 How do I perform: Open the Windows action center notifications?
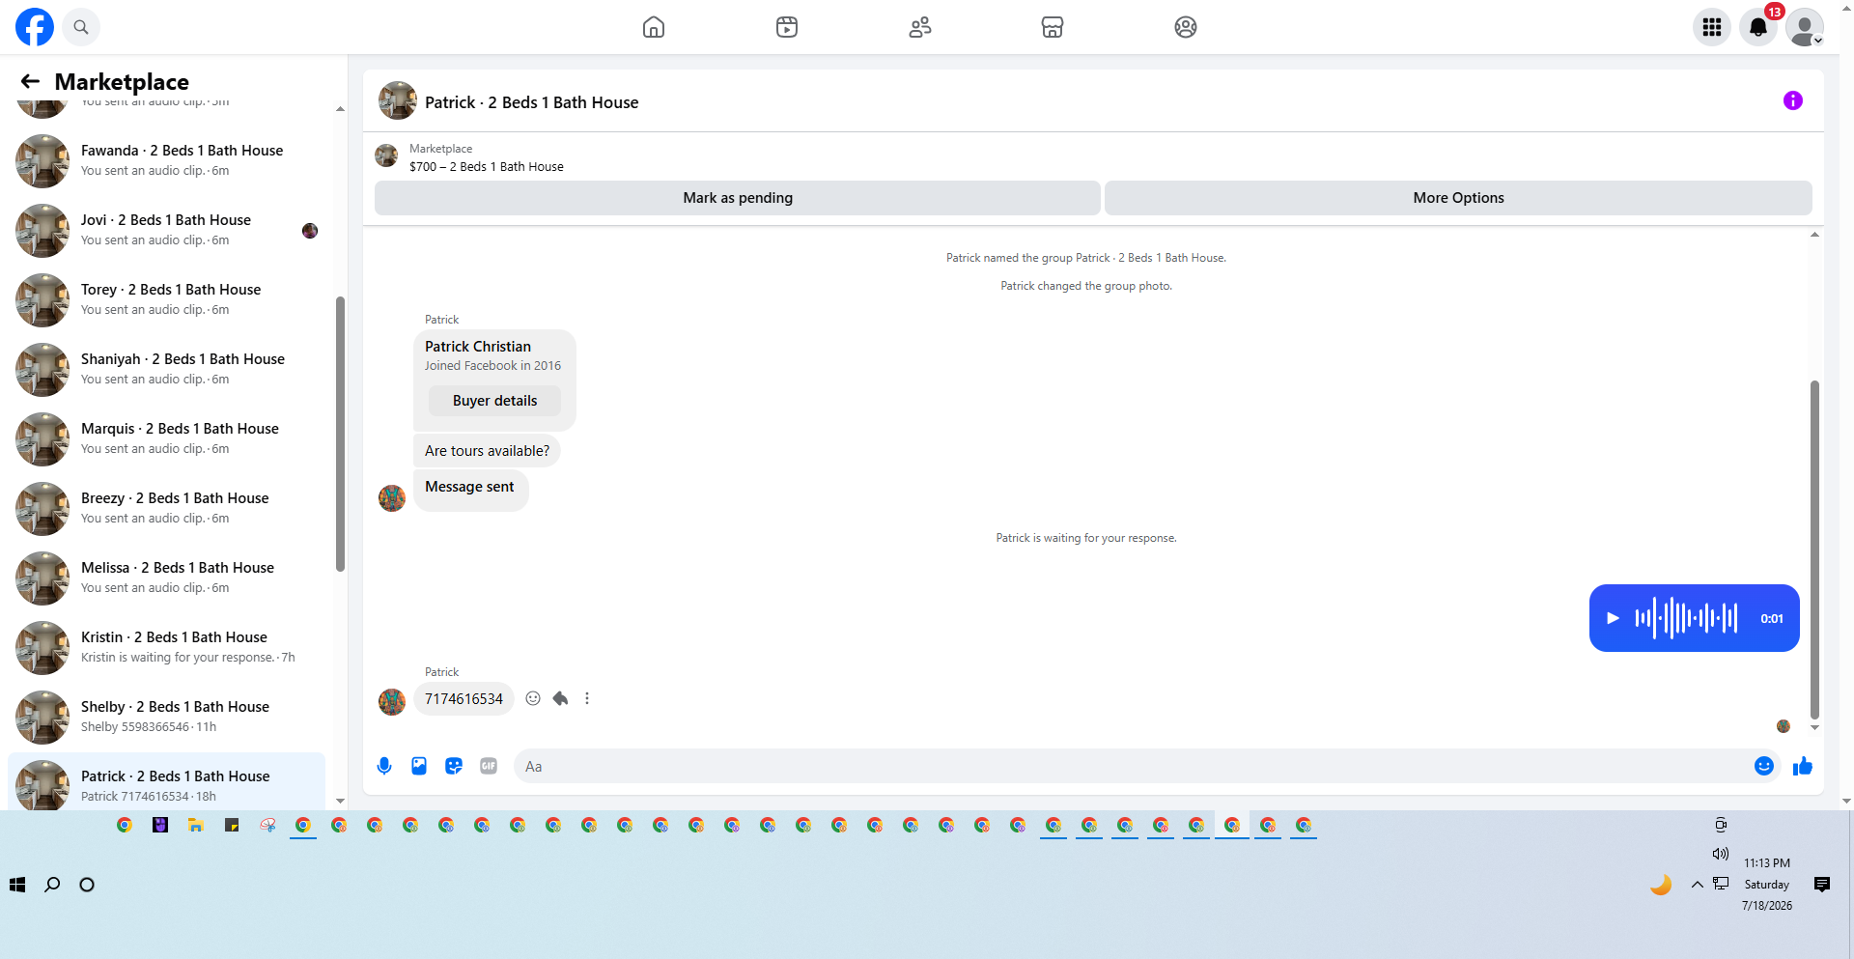[x=1822, y=885]
